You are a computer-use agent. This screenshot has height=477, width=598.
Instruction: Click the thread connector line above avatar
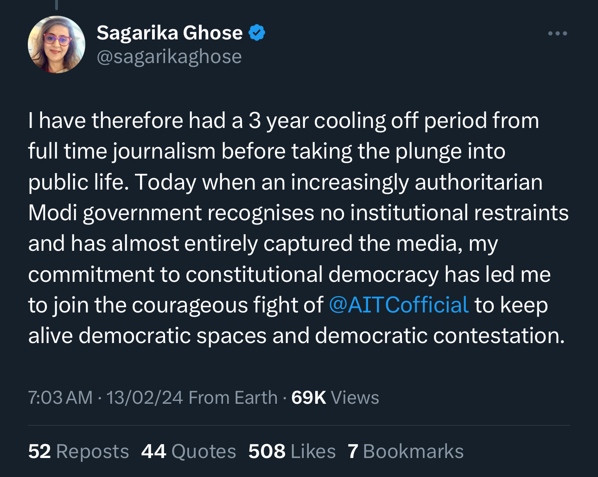57,5
